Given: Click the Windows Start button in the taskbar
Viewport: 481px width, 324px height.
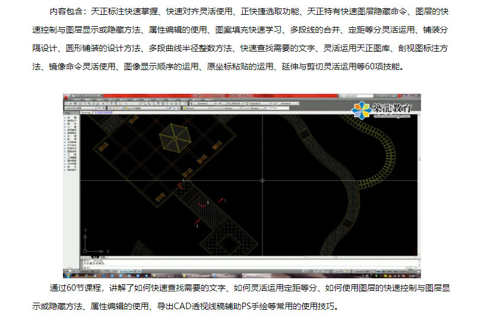Looking at the screenshot, I should 68,275.
